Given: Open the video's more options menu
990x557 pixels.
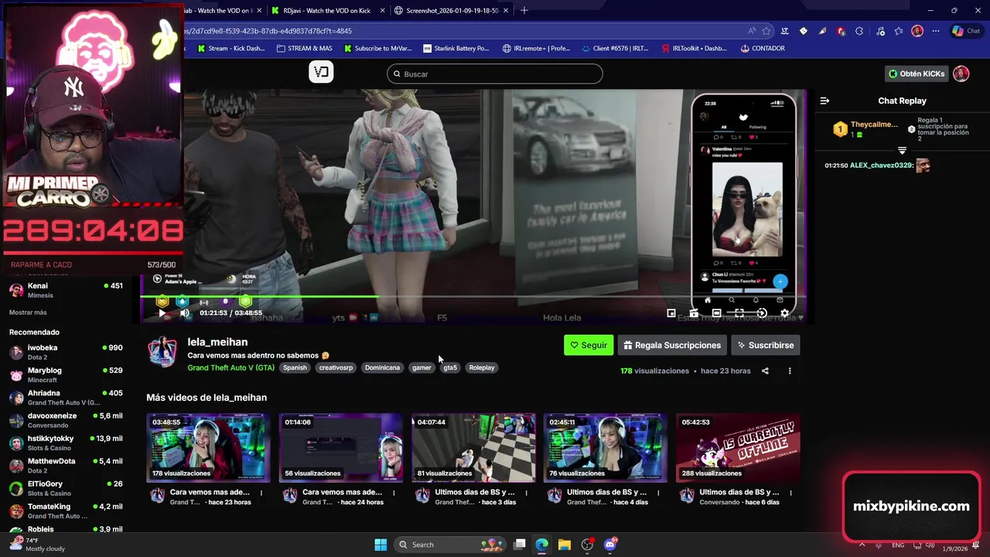Looking at the screenshot, I should (x=790, y=371).
